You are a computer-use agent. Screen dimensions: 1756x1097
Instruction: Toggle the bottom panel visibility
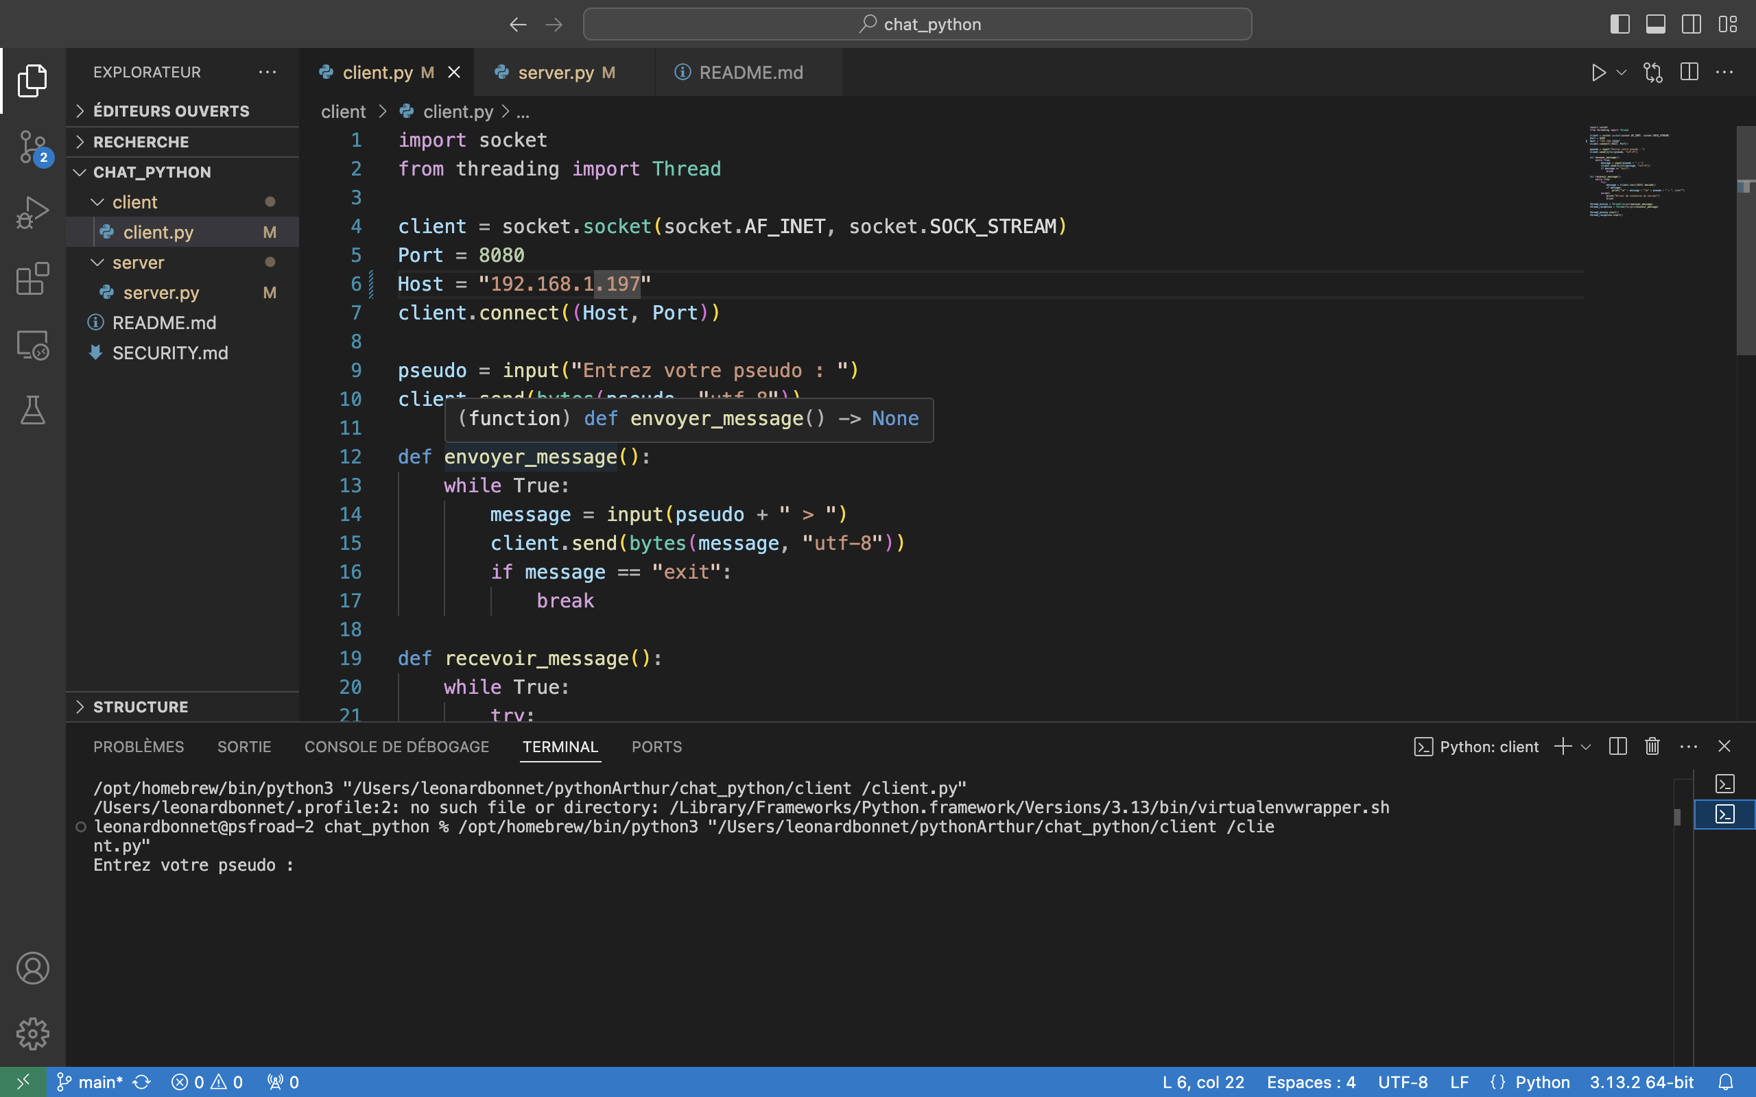[x=1655, y=25]
